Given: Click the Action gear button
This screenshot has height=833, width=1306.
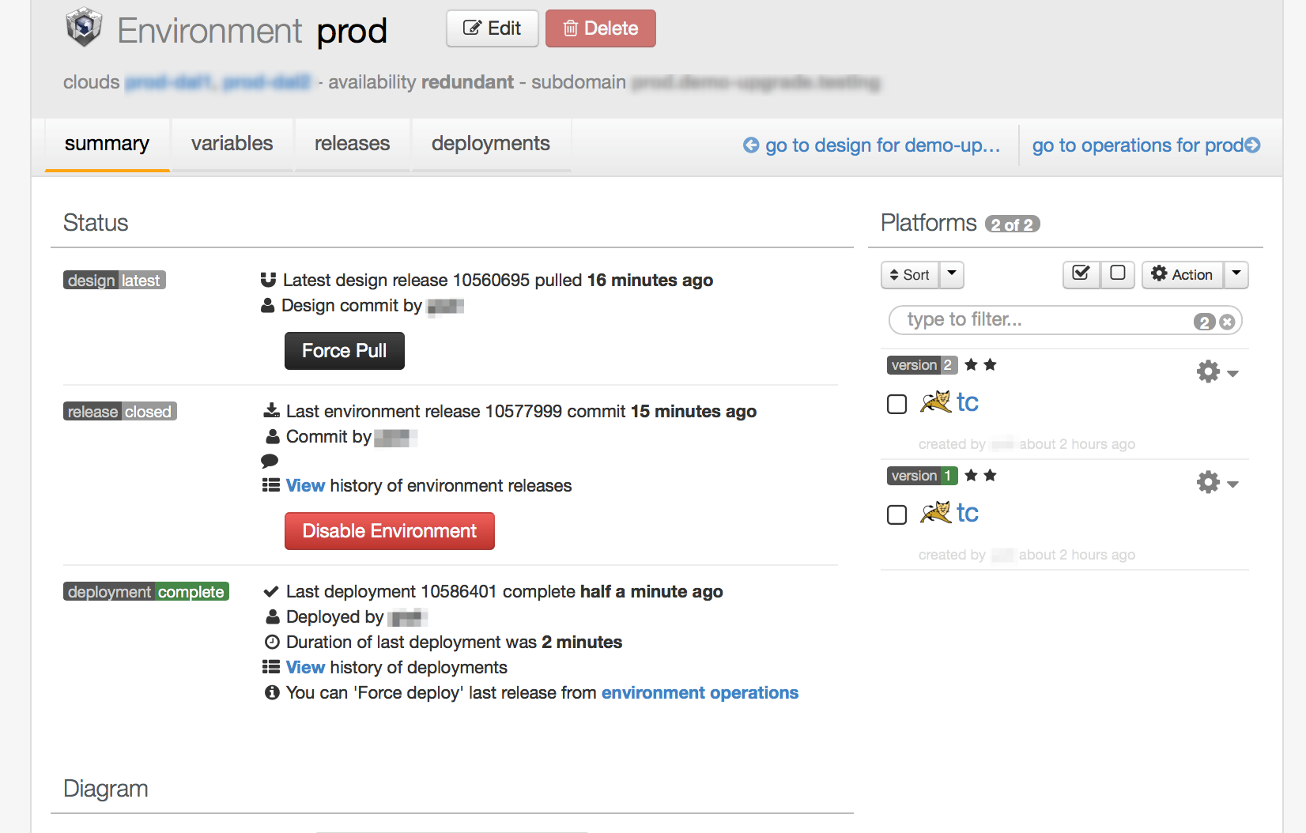Looking at the screenshot, I should [1183, 274].
